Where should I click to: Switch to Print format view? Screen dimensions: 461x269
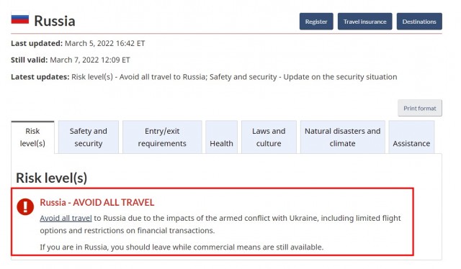pyautogui.click(x=419, y=108)
